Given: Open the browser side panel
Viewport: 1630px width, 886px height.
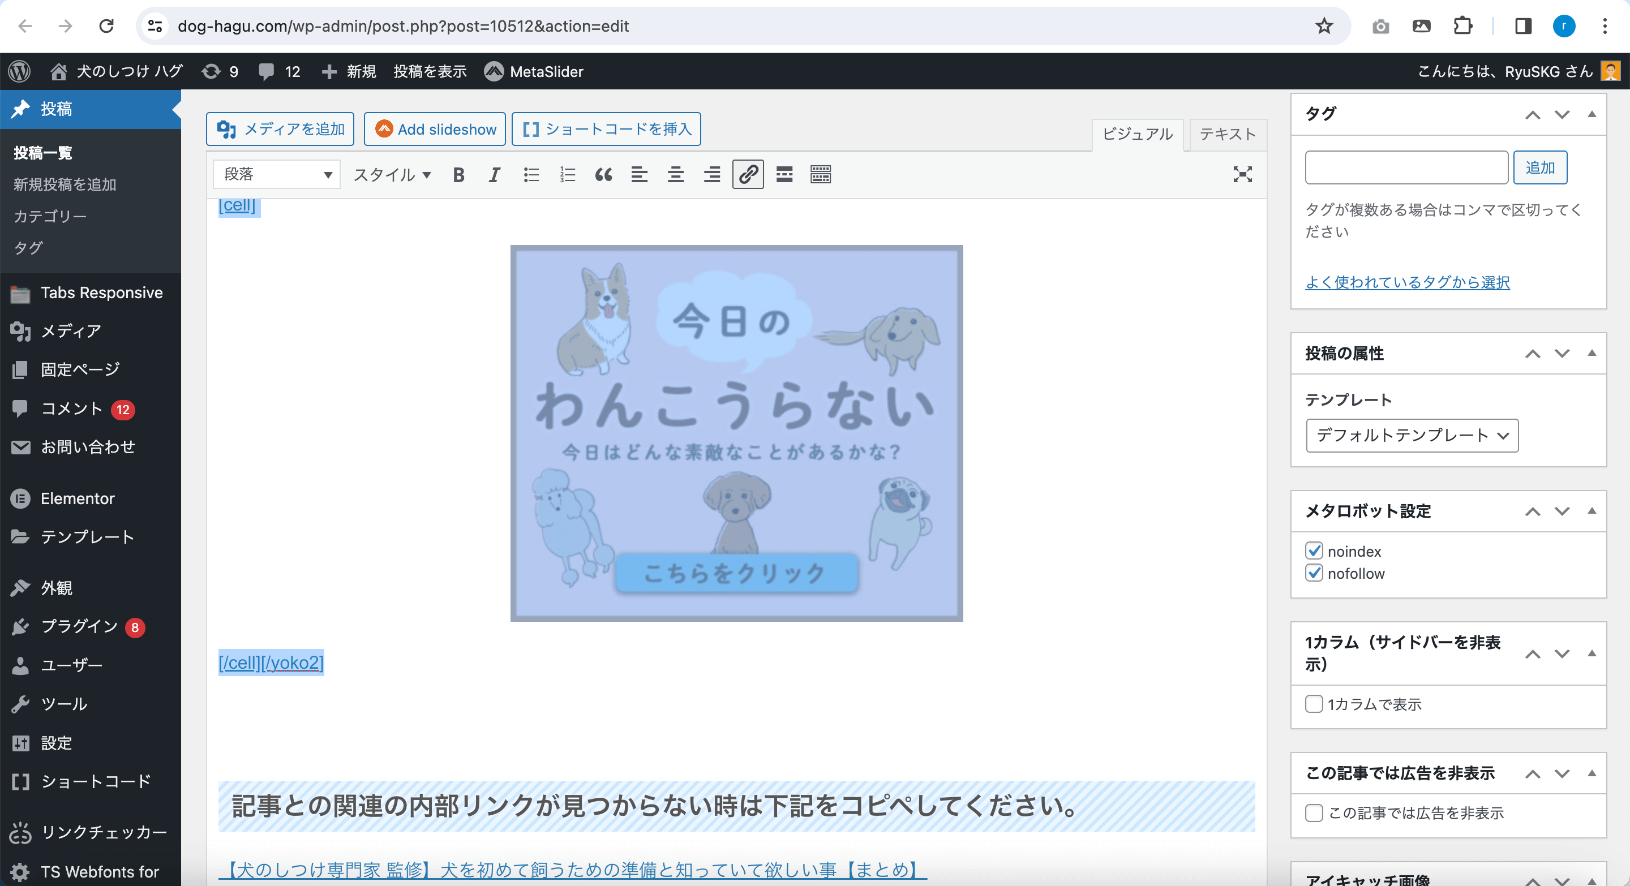Looking at the screenshot, I should pos(1523,26).
